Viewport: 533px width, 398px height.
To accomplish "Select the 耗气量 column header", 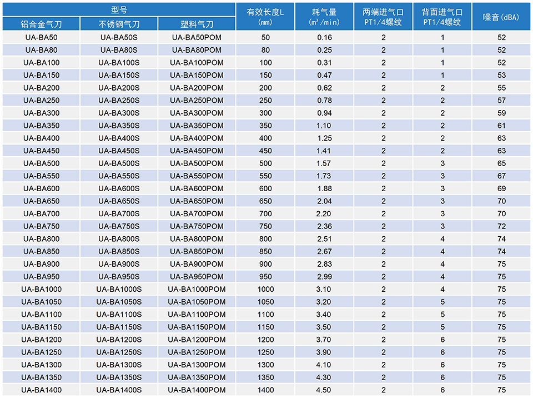I will (x=324, y=17).
